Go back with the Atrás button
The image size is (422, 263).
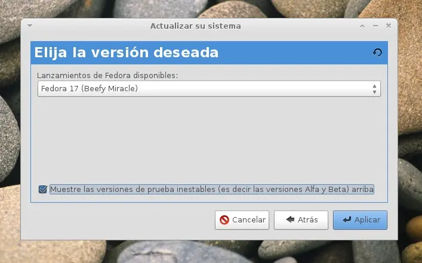click(x=301, y=220)
